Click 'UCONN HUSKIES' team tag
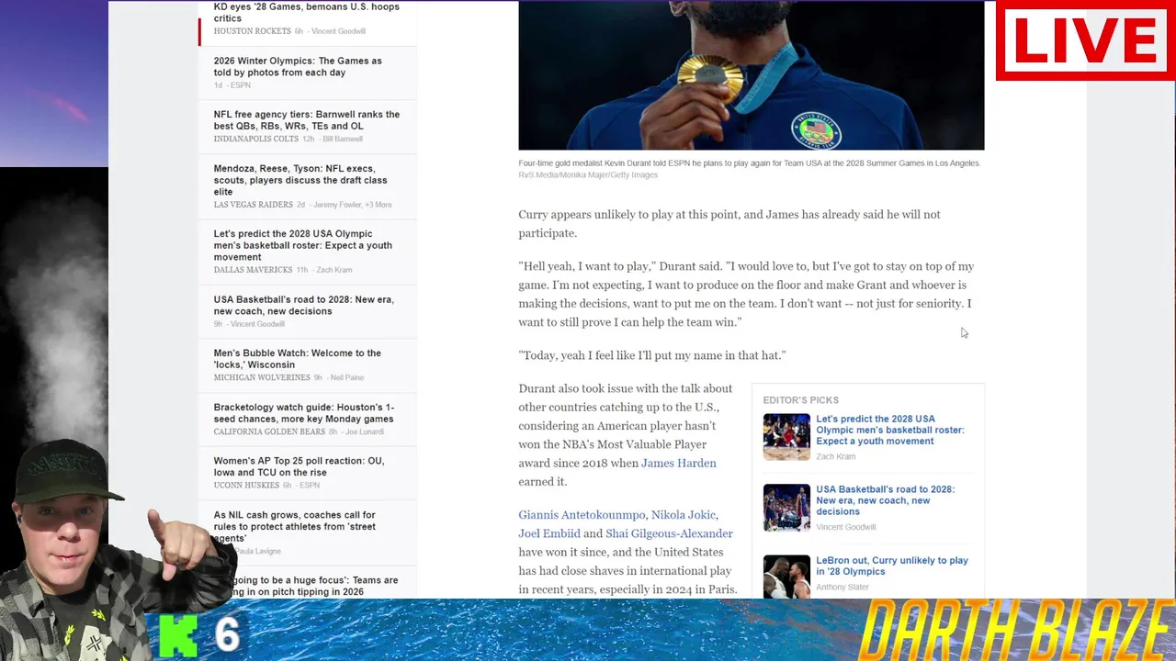The image size is (1176, 661). coord(246,485)
